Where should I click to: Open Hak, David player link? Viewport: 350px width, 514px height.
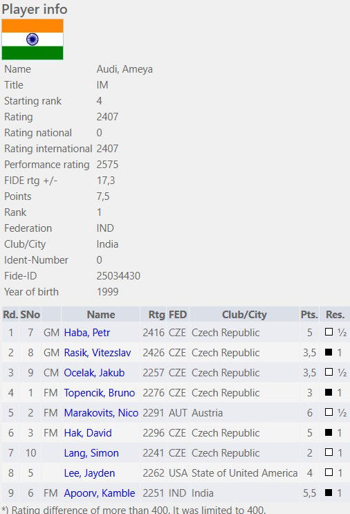[x=88, y=433]
